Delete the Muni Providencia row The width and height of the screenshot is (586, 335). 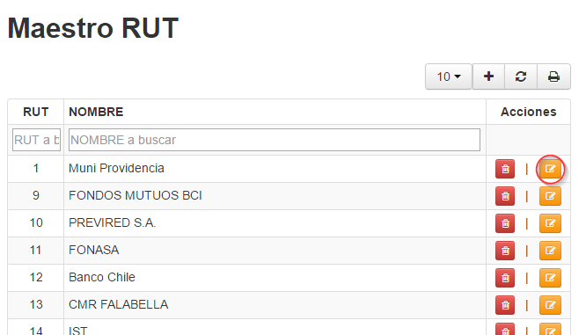[505, 169]
